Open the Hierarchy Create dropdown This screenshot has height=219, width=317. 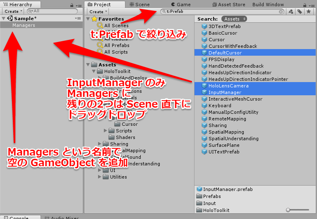pyautogui.click(x=13, y=12)
